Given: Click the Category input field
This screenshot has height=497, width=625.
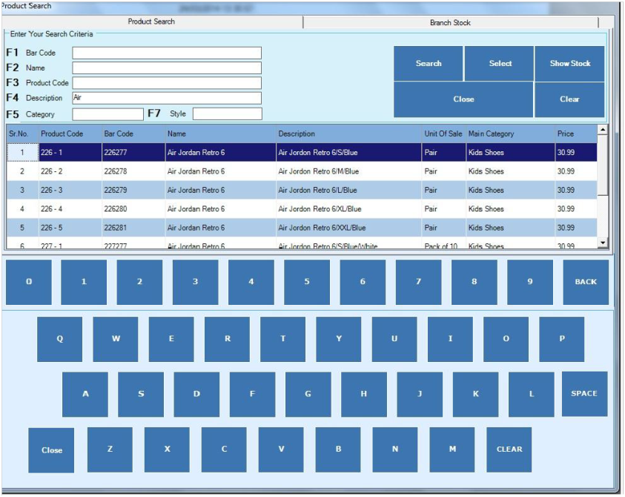Looking at the screenshot, I should [108, 114].
